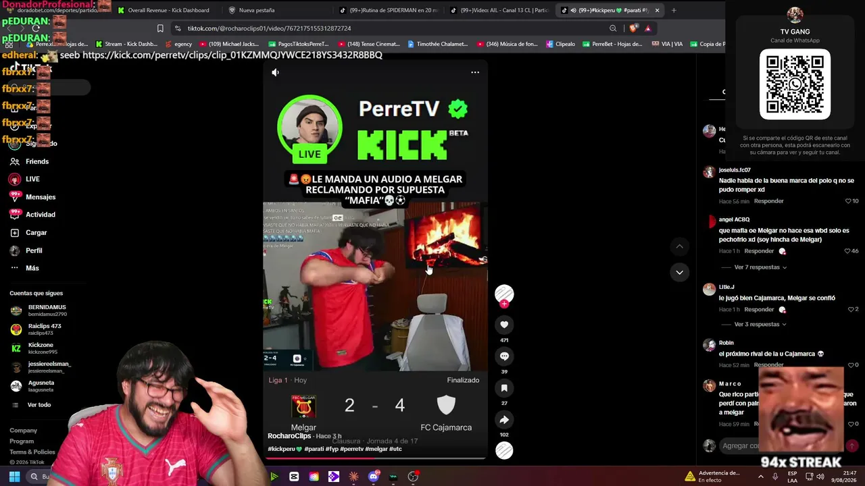Expand Ver 3 respuestas replies
865x486 pixels.
coord(760,325)
